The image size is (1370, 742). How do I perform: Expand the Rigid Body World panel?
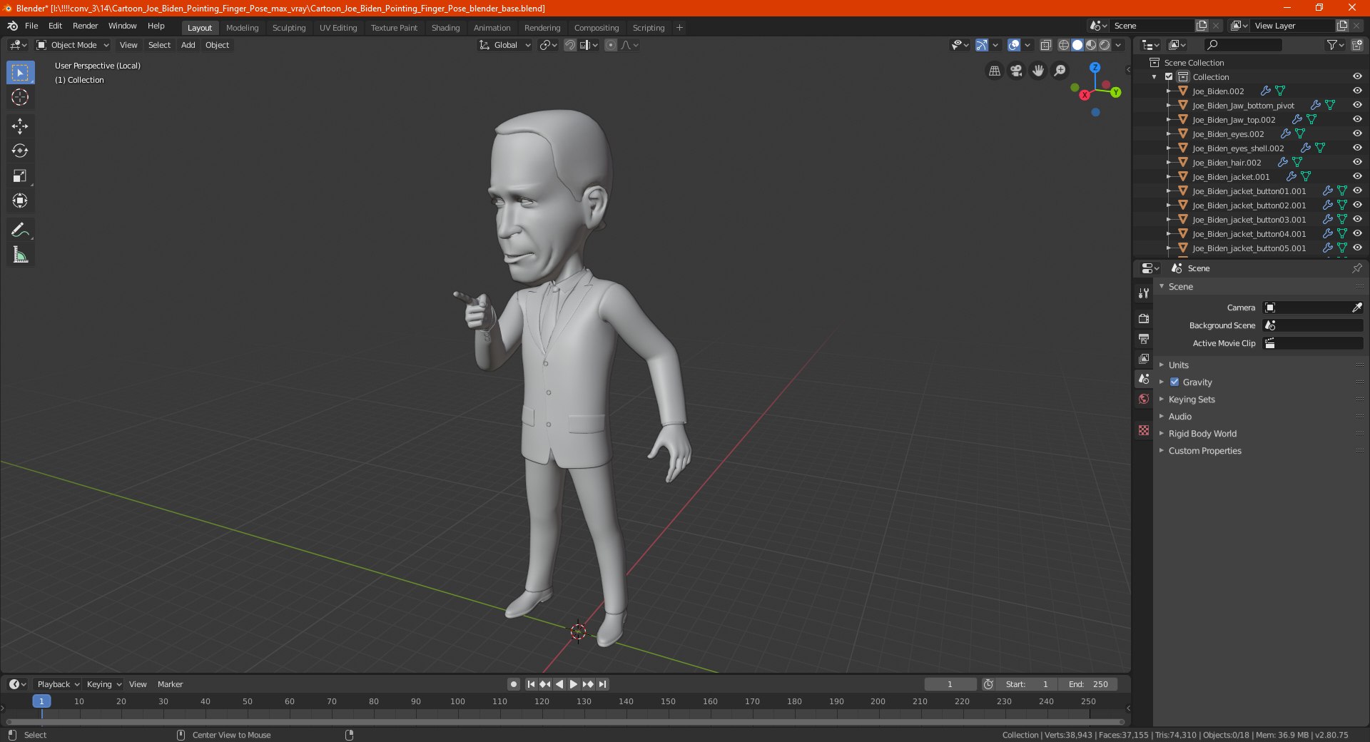1202,433
